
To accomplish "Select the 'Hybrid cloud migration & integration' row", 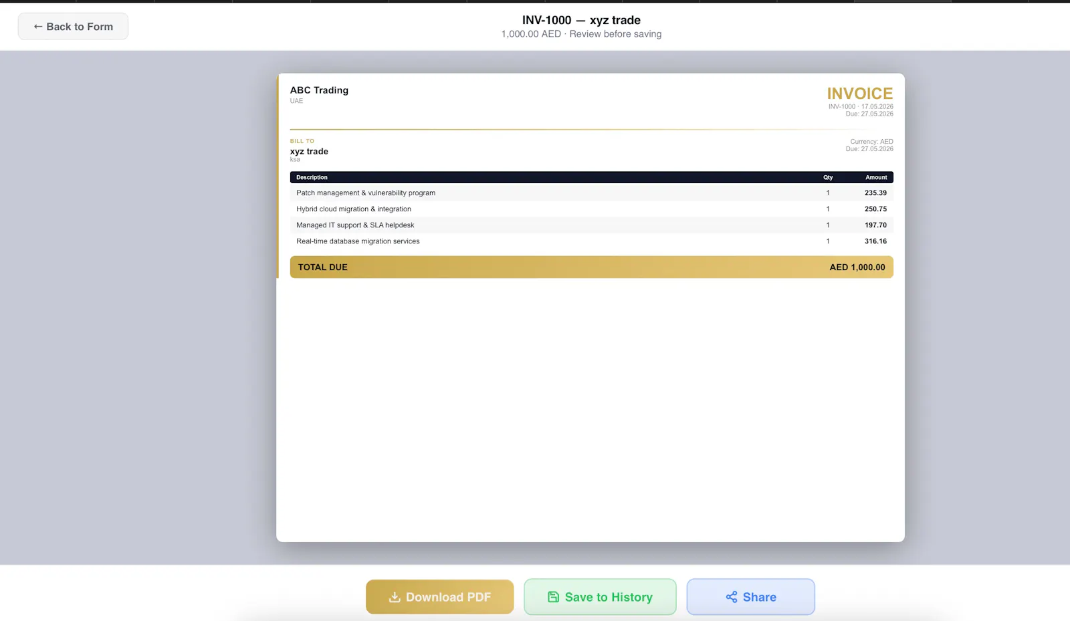I will [591, 209].
